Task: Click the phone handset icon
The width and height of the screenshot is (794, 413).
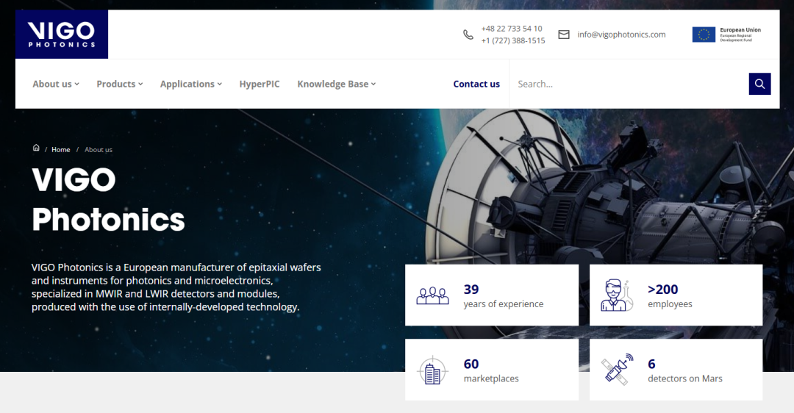Action: click(468, 35)
